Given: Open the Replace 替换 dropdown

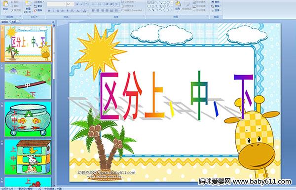Looking at the screenshot, I should [x=217, y=6].
